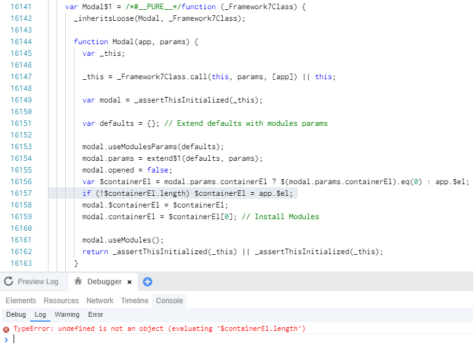Click line number 16156 in gutter
This screenshot has height=345, width=473.
21,182
